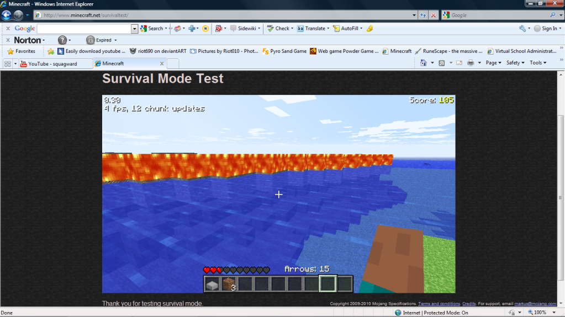Open the Safety dropdown menu
The width and height of the screenshot is (565, 317).
click(x=515, y=63)
